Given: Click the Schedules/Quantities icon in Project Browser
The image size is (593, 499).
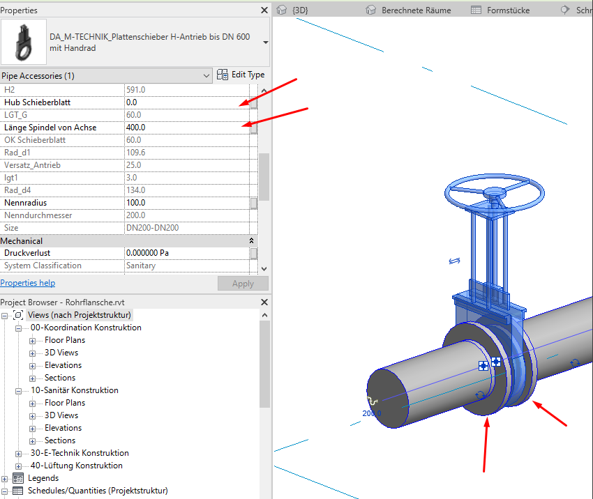Looking at the screenshot, I should [x=19, y=491].
